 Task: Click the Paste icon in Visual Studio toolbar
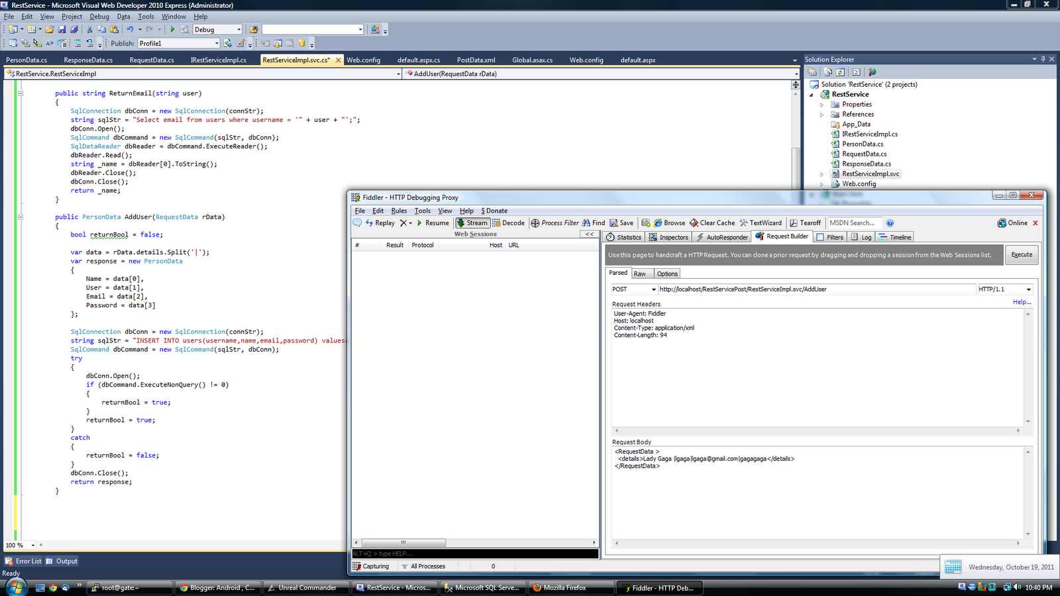(x=114, y=29)
